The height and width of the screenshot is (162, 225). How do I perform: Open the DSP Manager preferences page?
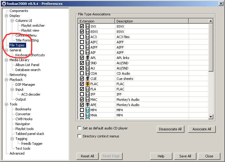(25, 85)
